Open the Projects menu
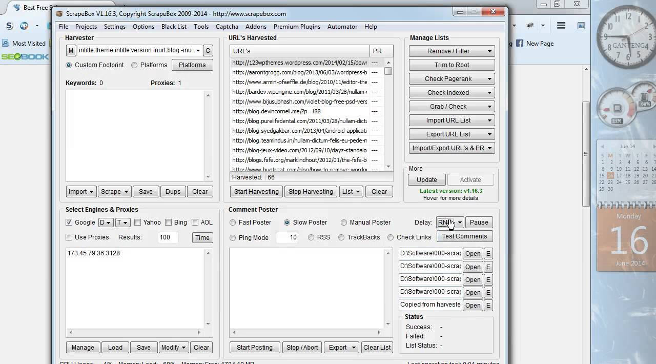The width and height of the screenshot is (656, 364). tap(86, 27)
